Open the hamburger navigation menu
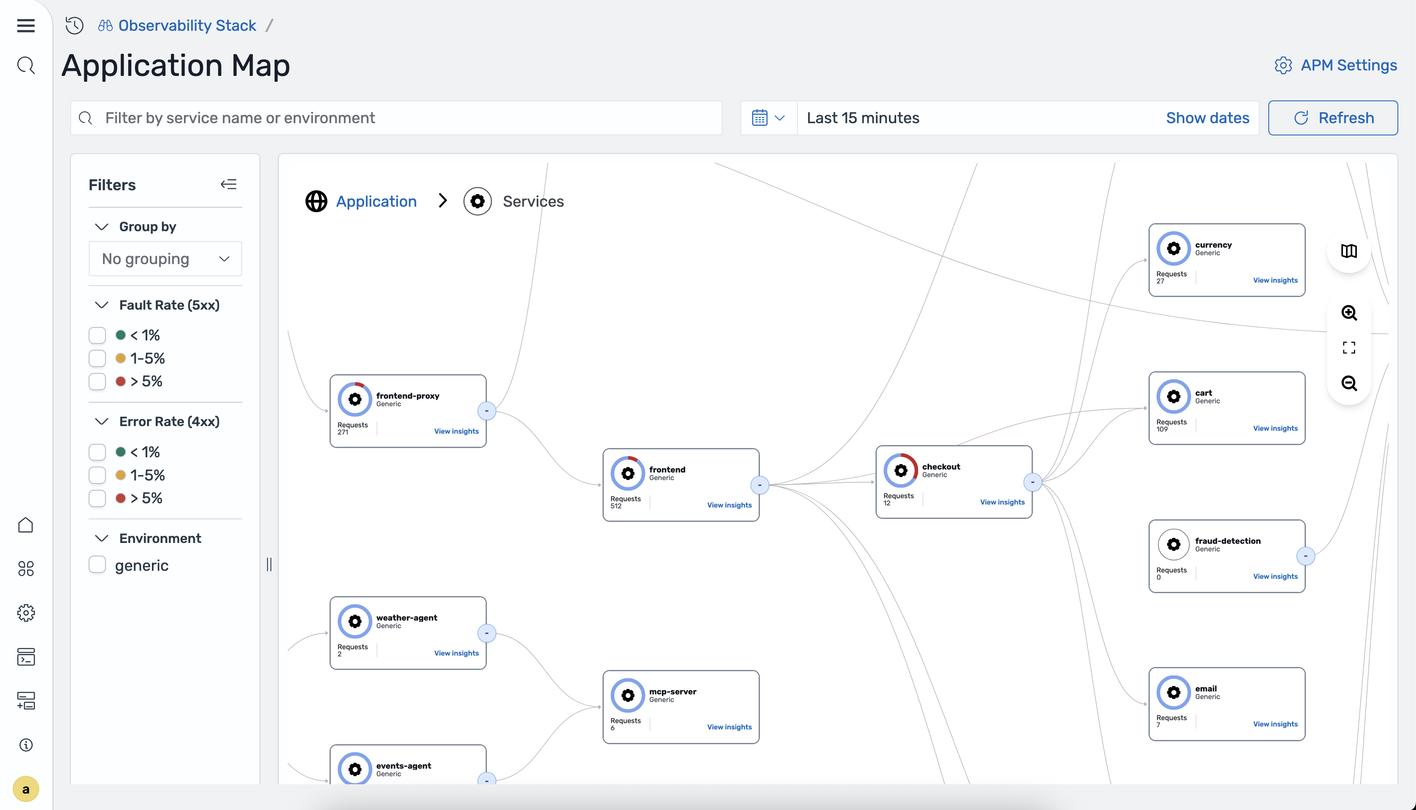The height and width of the screenshot is (810, 1416). (26, 26)
